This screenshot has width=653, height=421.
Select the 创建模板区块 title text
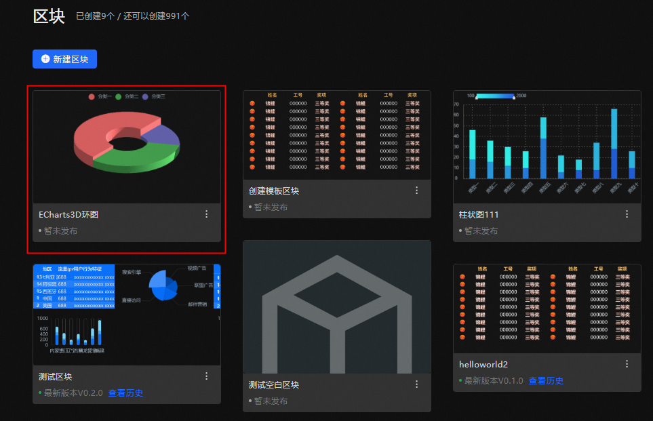tap(274, 191)
